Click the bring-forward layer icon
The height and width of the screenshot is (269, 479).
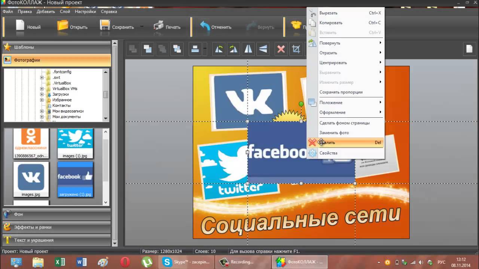pos(148,49)
